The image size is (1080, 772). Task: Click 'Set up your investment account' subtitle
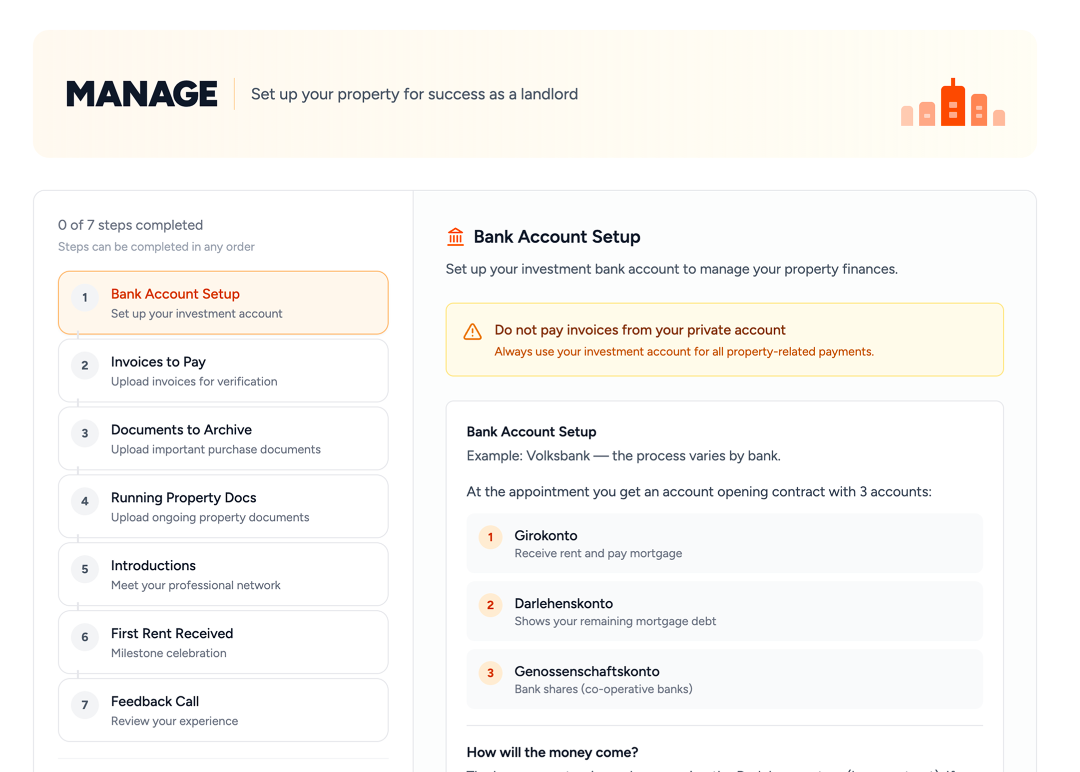(196, 314)
